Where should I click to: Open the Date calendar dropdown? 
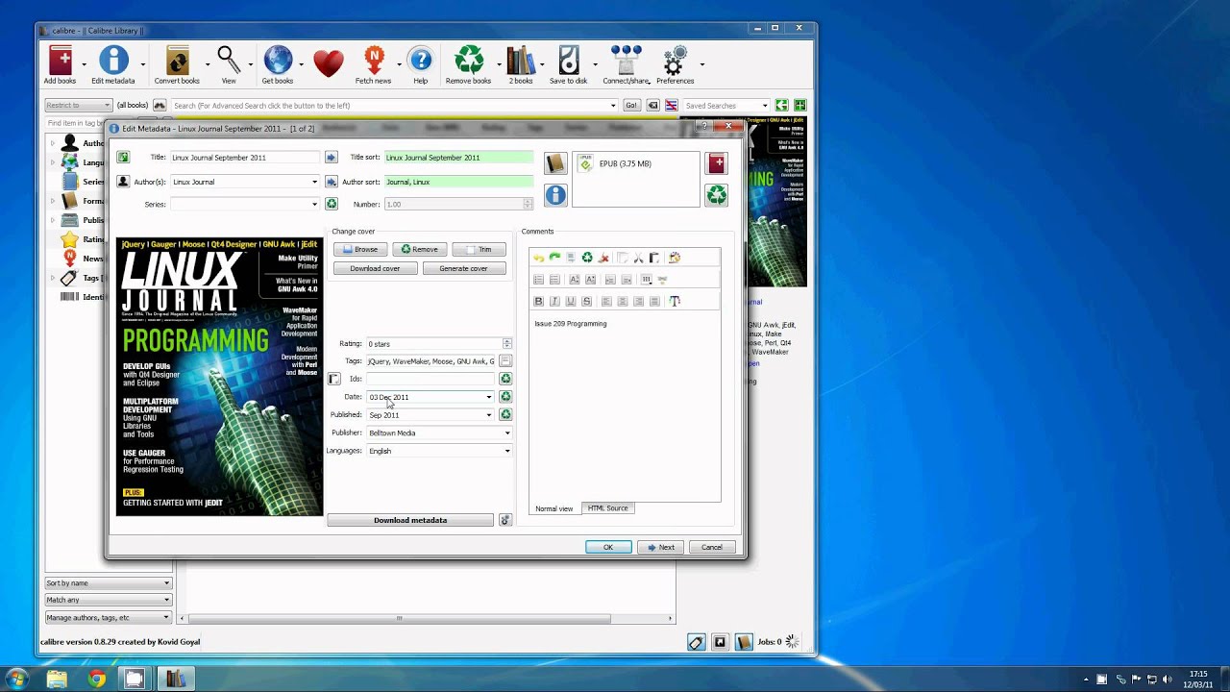point(488,397)
